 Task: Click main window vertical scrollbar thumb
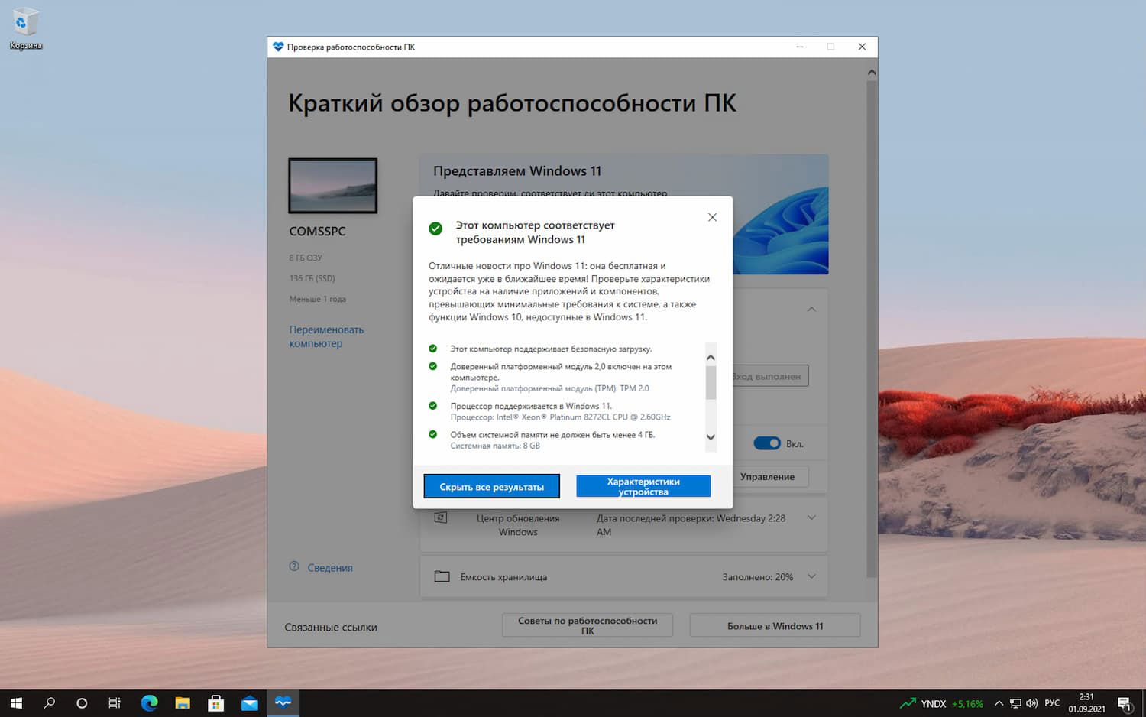tap(872, 329)
